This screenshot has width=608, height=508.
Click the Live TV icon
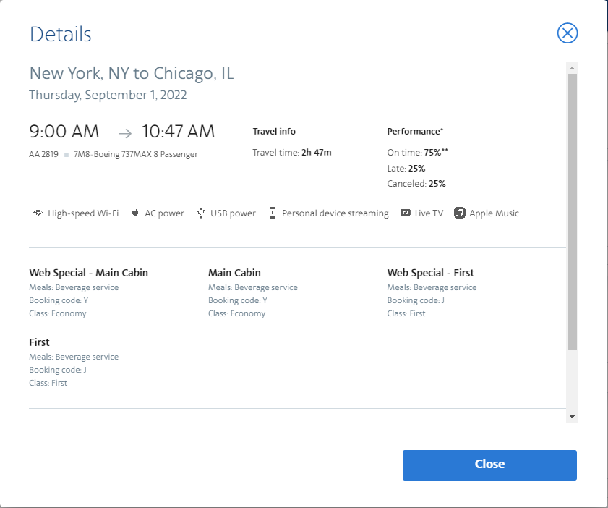click(406, 213)
